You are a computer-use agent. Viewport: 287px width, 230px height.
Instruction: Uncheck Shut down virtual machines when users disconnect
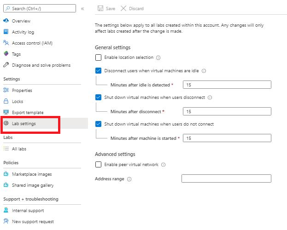[x=98, y=97]
